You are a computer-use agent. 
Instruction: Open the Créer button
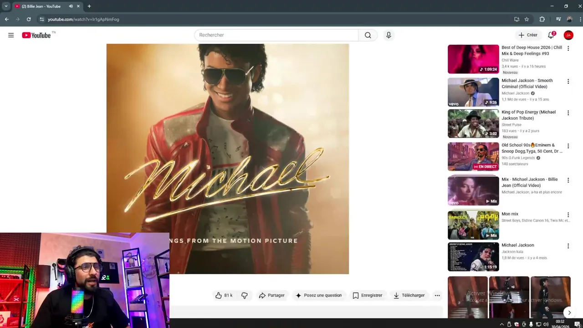528,35
